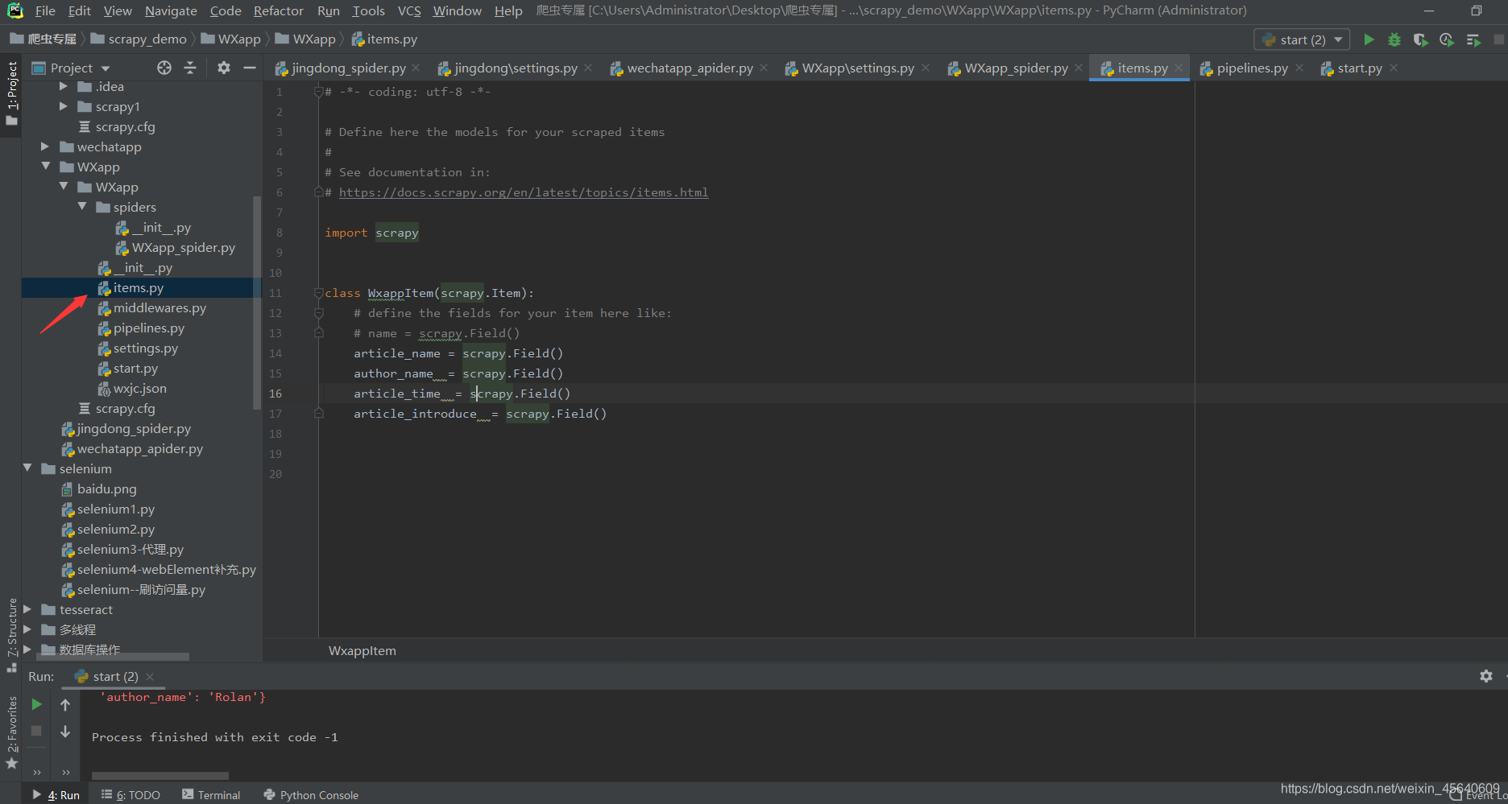
Task: Click scrapy_demo in the breadcrumb
Action: [x=147, y=39]
